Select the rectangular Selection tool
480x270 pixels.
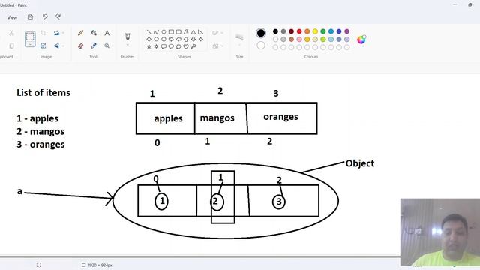(30, 37)
